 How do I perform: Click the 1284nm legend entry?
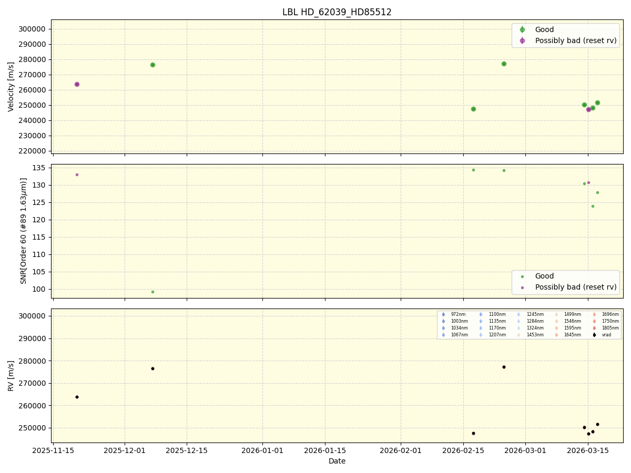tap(530, 321)
